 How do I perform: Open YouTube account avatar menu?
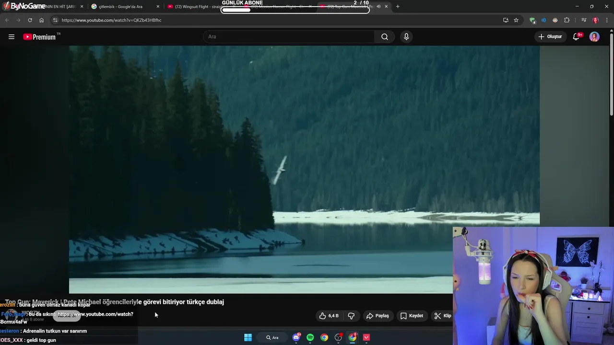(594, 37)
